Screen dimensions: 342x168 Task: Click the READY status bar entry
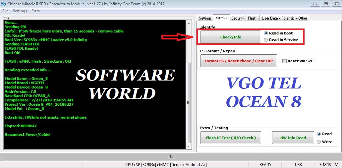(265, 164)
